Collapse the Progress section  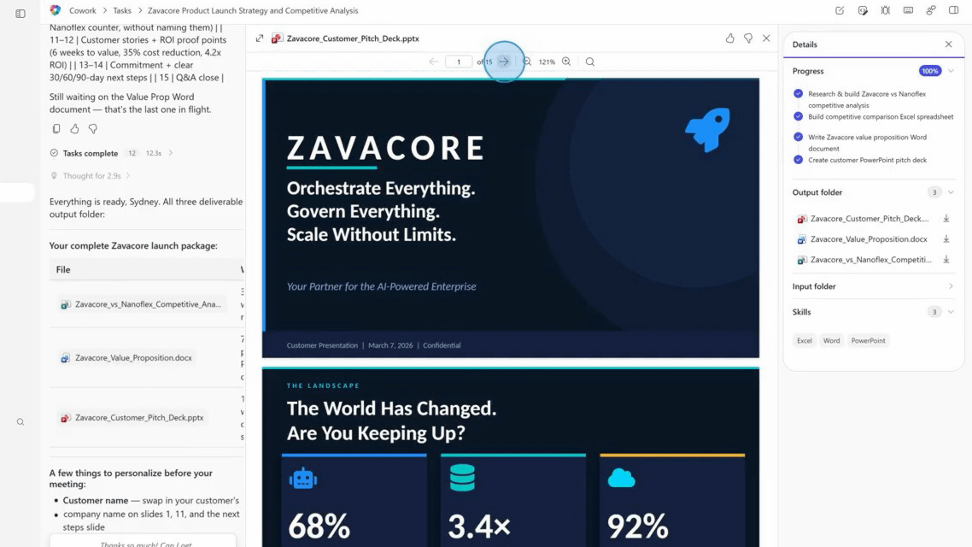951,71
